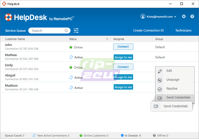
Task: Open the Create Connection ID tab
Action: 148,30
